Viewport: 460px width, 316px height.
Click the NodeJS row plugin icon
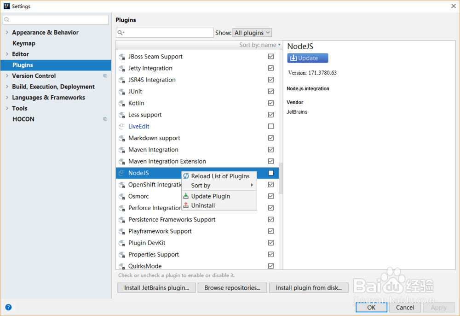tap(122, 173)
